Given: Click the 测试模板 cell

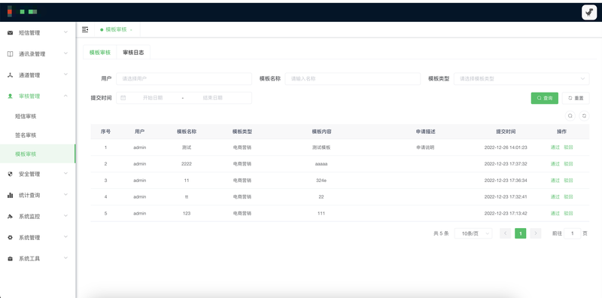Looking at the screenshot, I should [321, 147].
